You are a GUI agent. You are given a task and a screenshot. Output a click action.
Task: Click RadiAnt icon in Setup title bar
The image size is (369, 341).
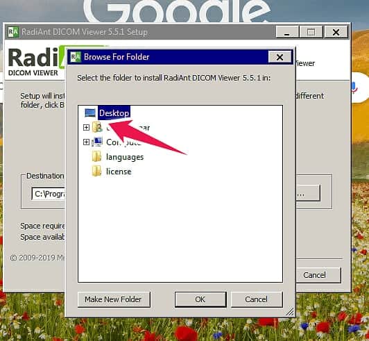pos(13,32)
